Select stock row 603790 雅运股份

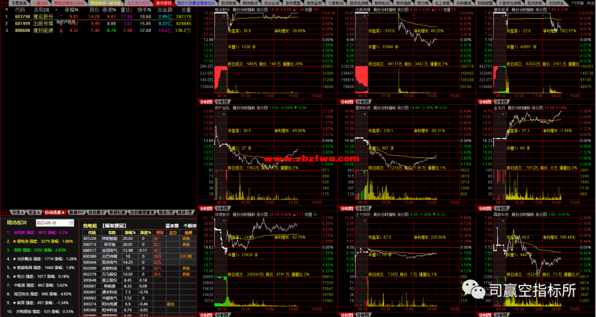(x=98, y=17)
